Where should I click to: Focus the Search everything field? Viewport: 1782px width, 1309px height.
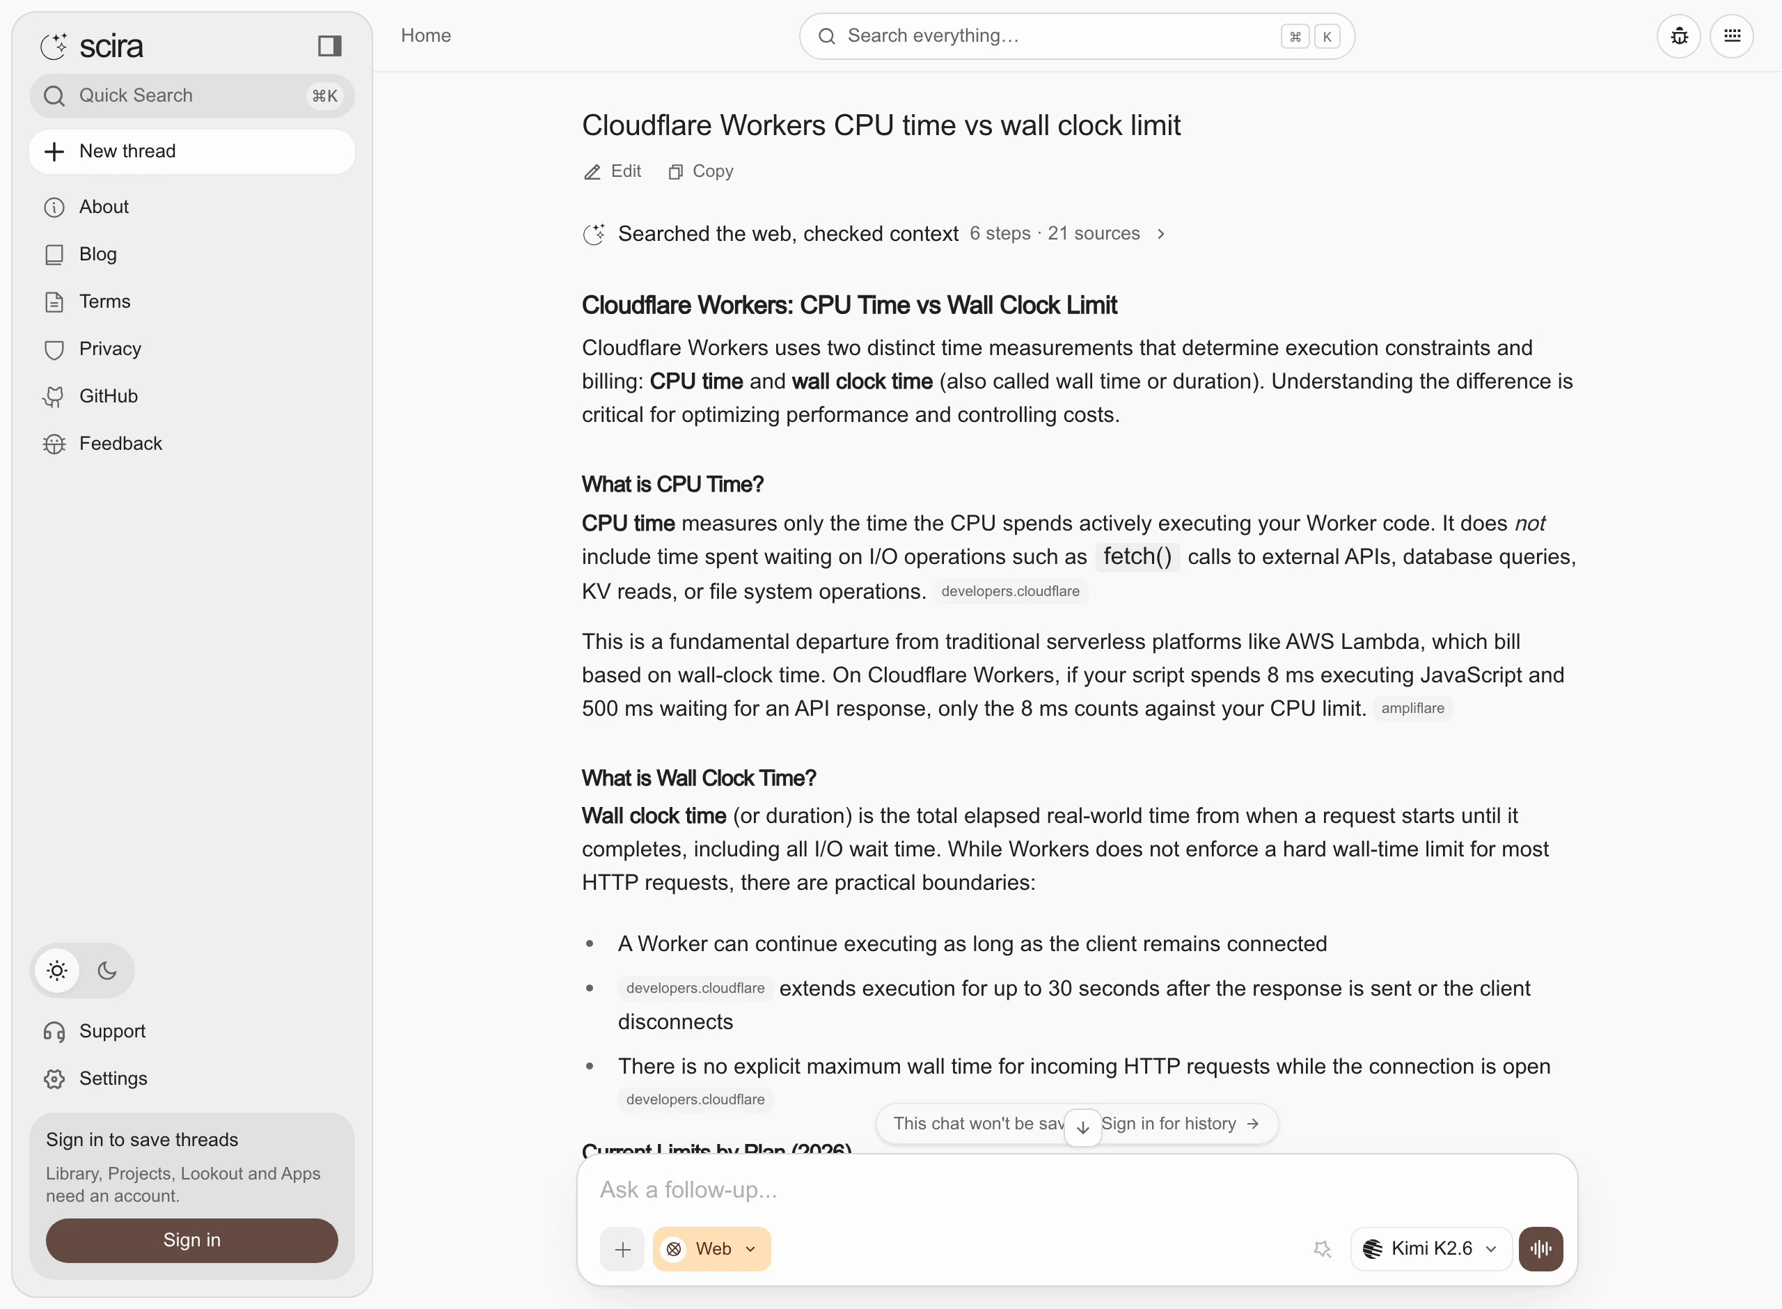tap(1076, 36)
